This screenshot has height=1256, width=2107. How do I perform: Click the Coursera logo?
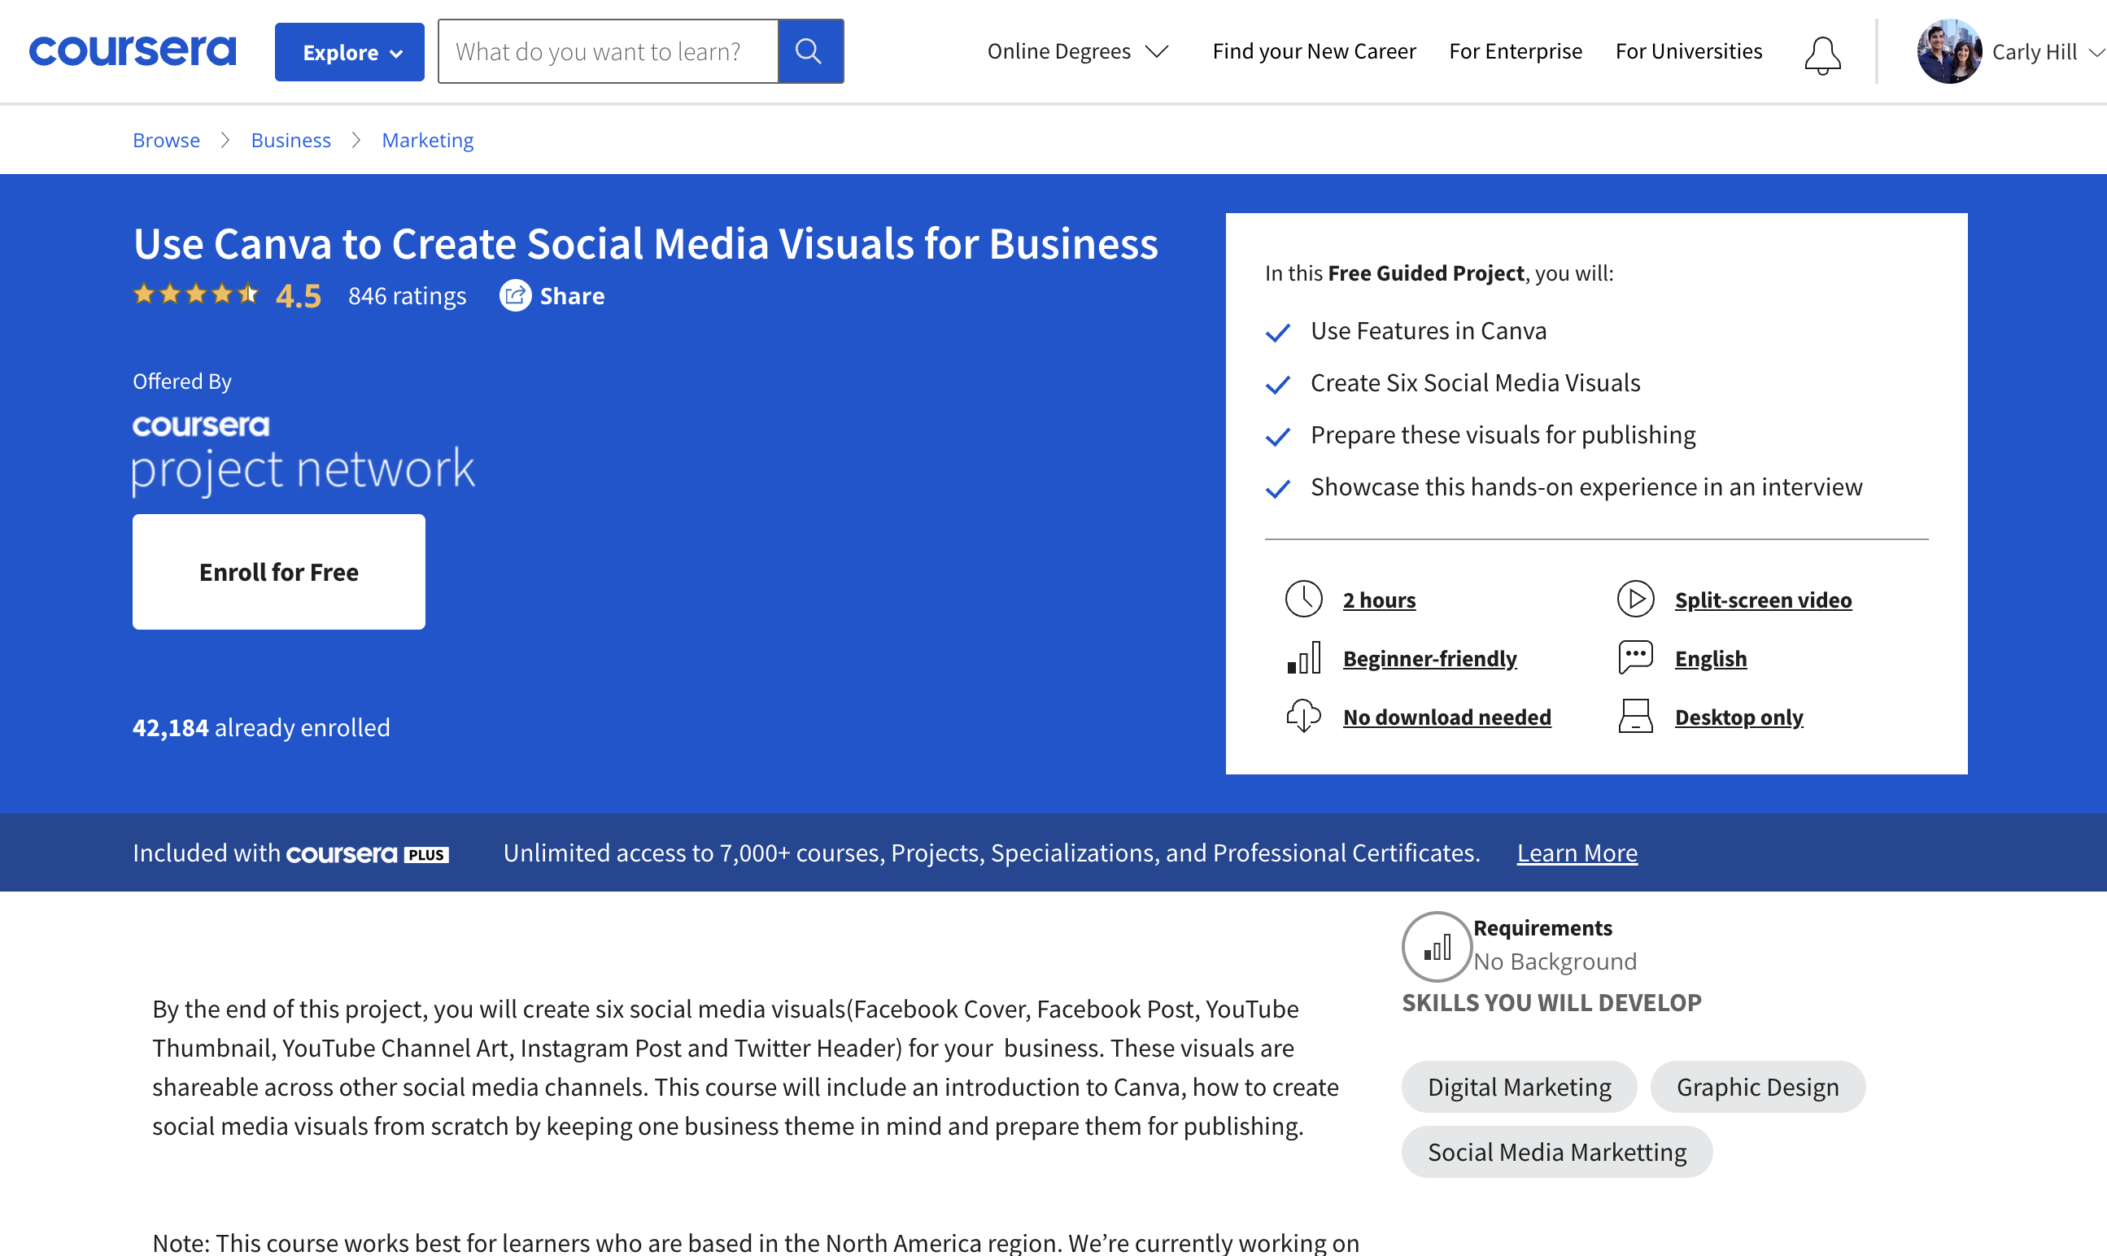(133, 51)
